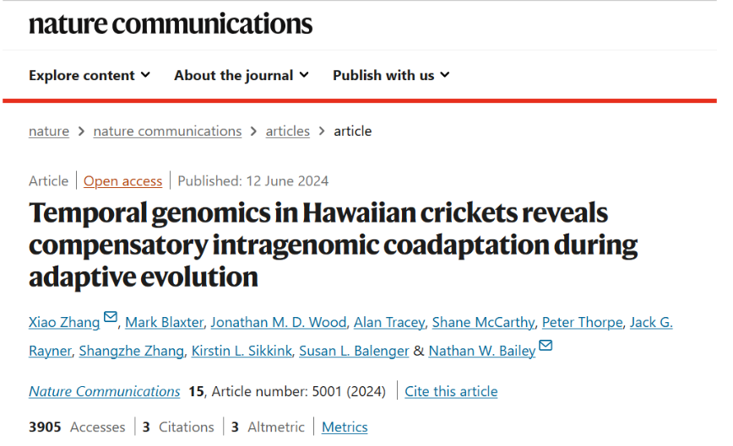Click the envelope icon after Nathan W. Bailey

(x=546, y=346)
